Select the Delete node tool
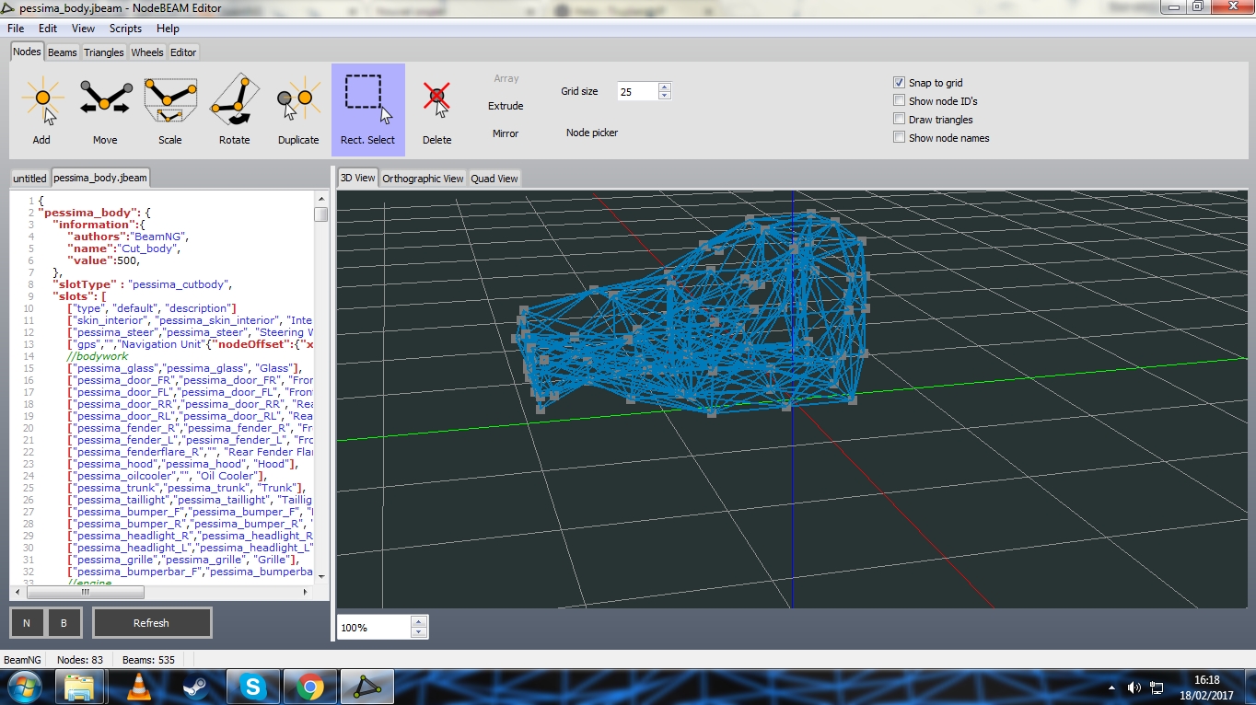The height and width of the screenshot is (705, 1256). (x=436, y=110)
